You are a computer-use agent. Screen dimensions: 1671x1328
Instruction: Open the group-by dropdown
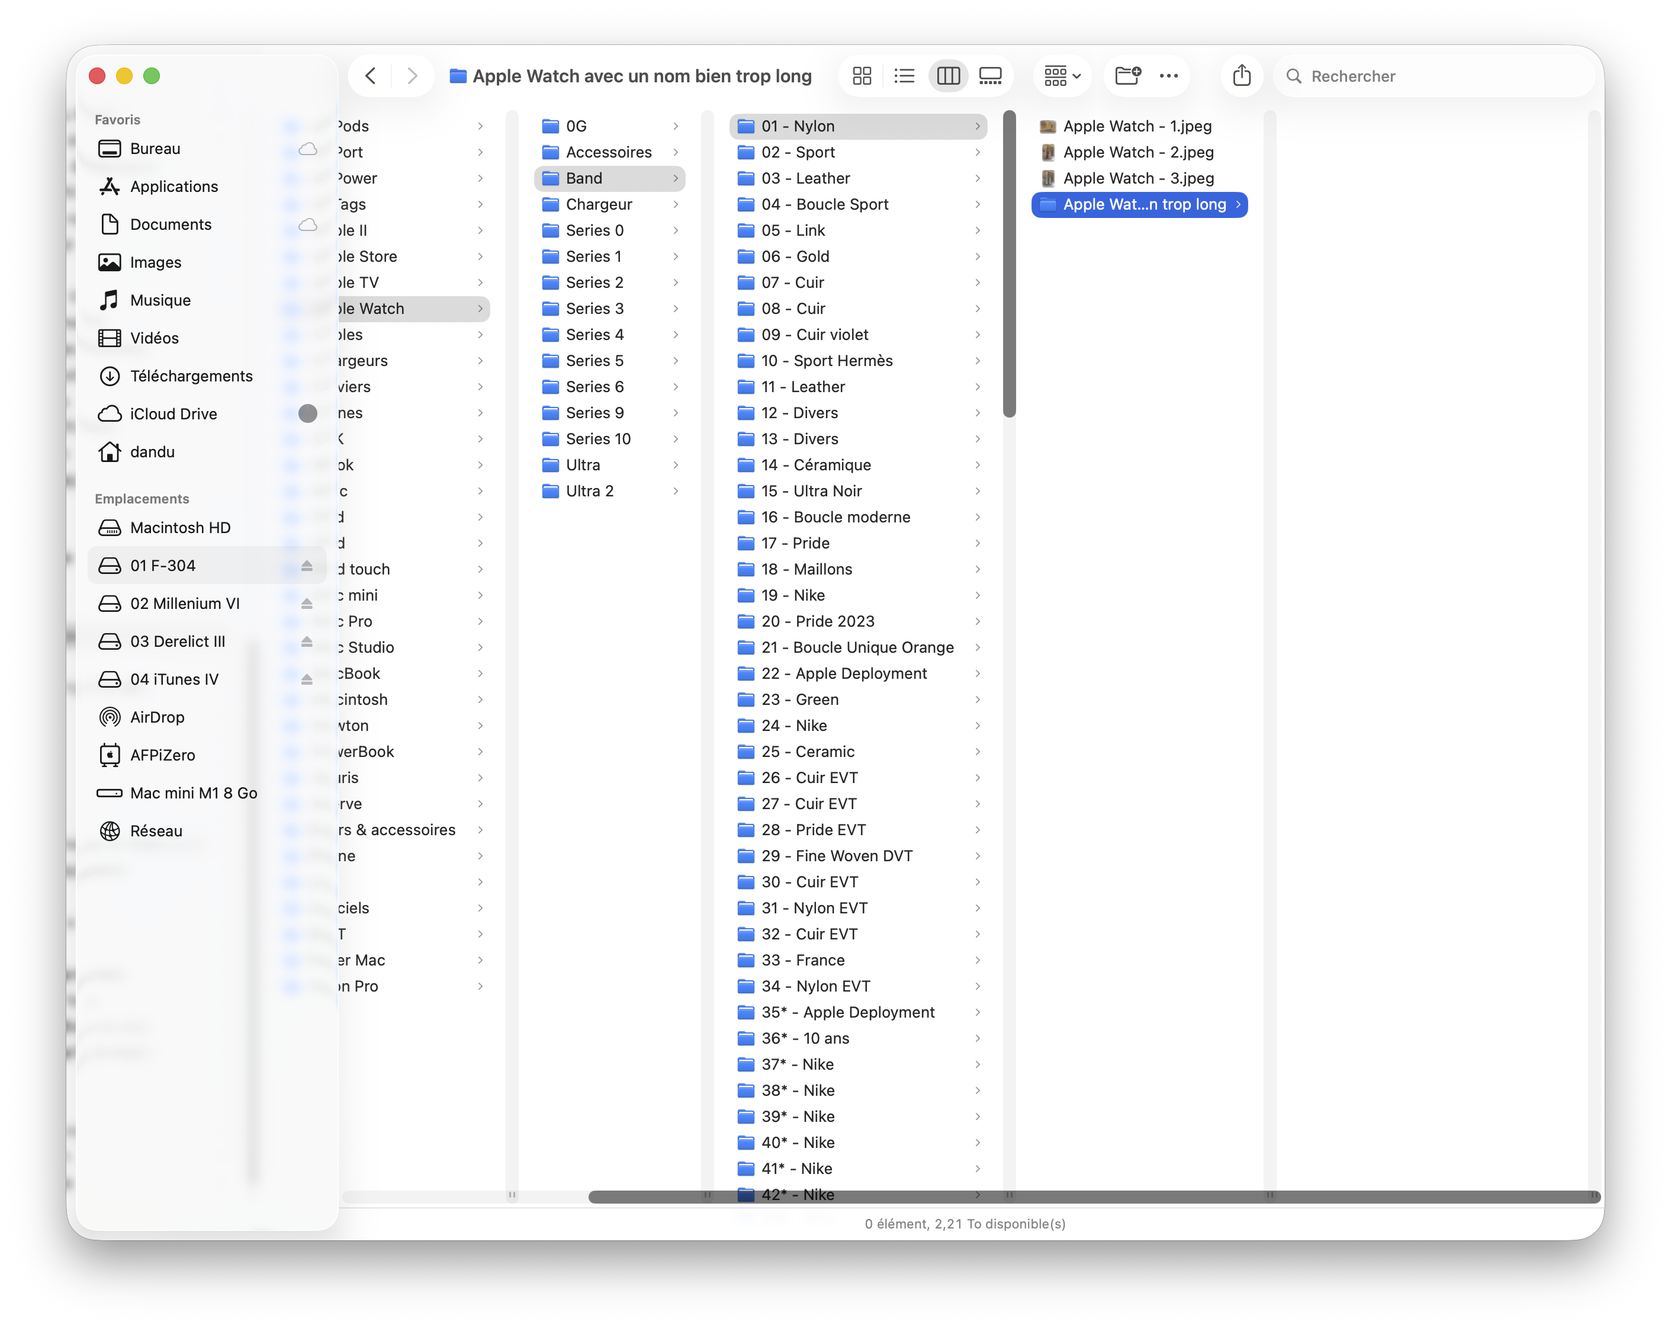click(1062, 76)
